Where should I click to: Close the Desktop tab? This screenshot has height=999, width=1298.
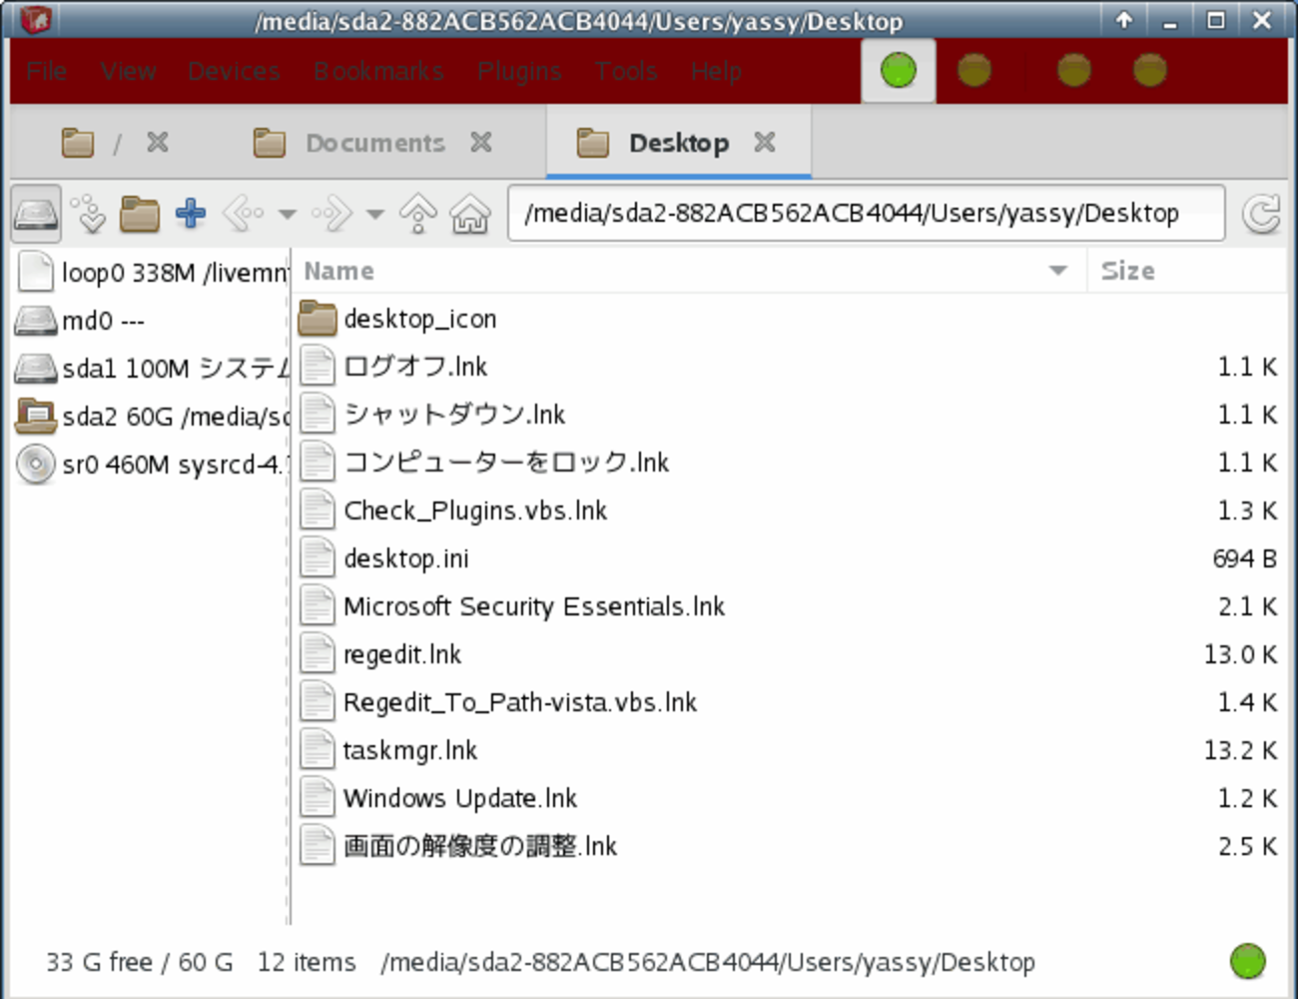[765, 143]
